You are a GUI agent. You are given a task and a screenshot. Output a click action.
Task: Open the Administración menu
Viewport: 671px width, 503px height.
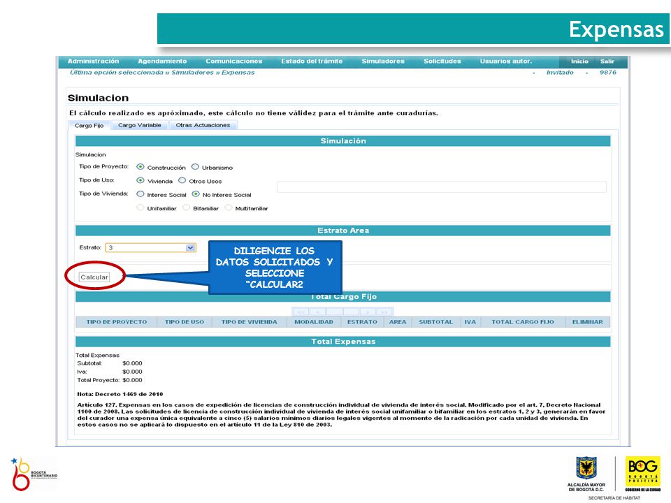[x=93, y=61]
